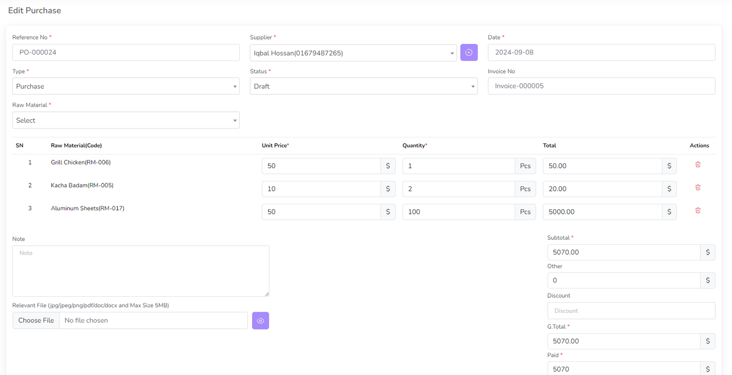Viewport: 732px width, 375px height.
Task: Edit quantity for Kacha Badam
Action: [458, 189]
